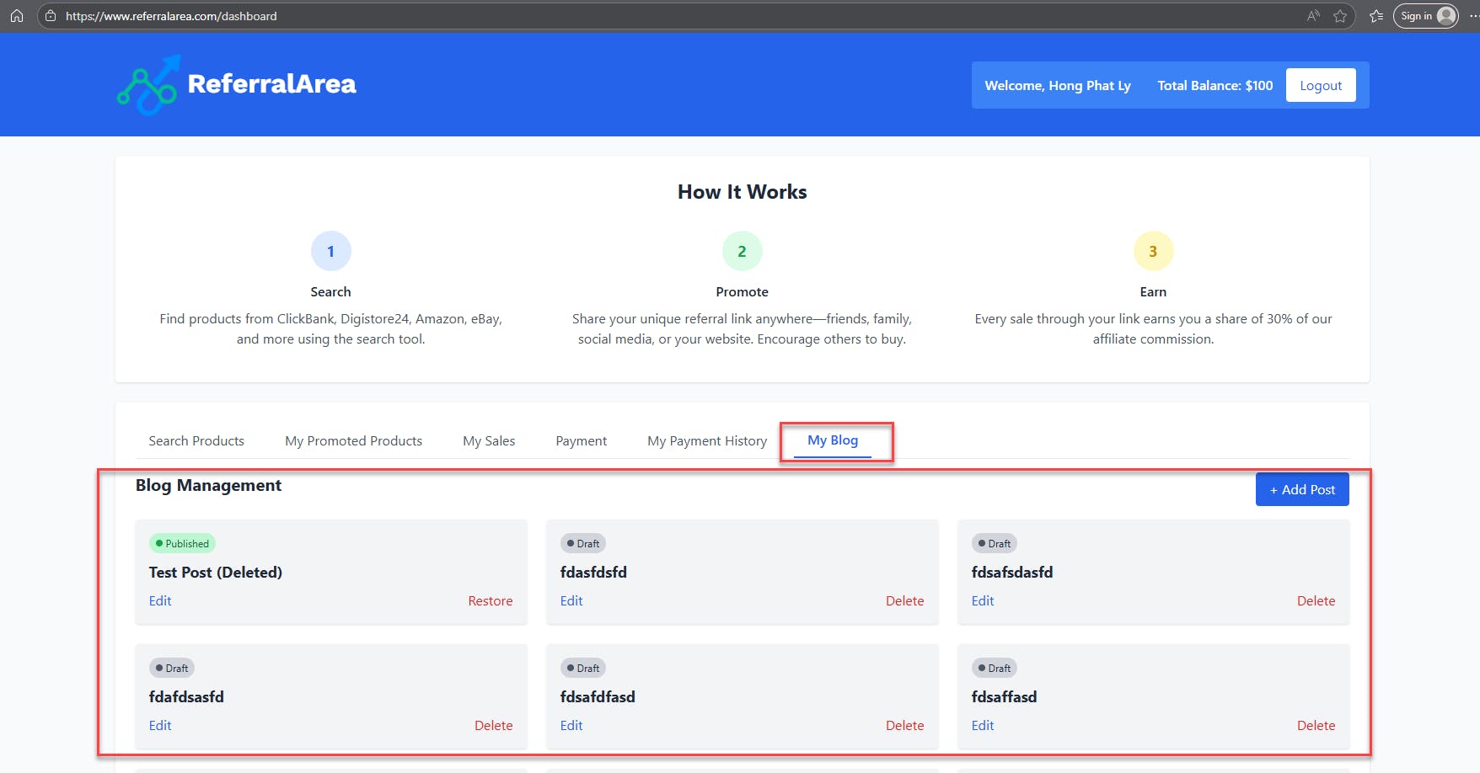Click the Earn step label
Viewport: 1480px width, 773px height.
(x=1153, y=291)
